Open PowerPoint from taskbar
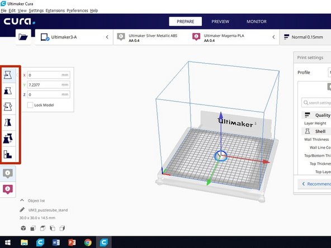The height and width of the screenshot is (248, 331). (x=72, y=242)
